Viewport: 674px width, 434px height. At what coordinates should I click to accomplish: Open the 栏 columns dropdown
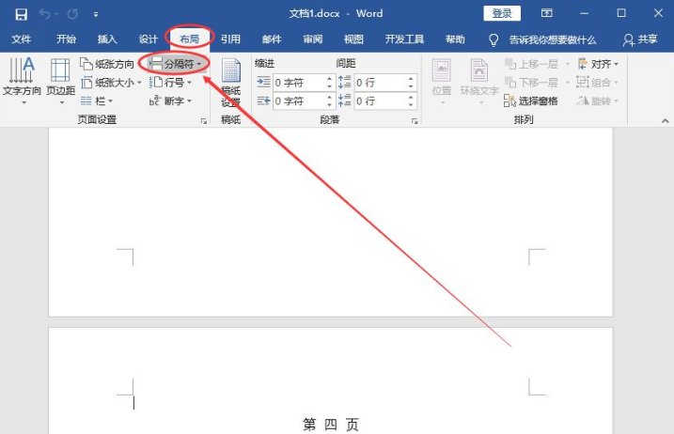click(96, 101)
